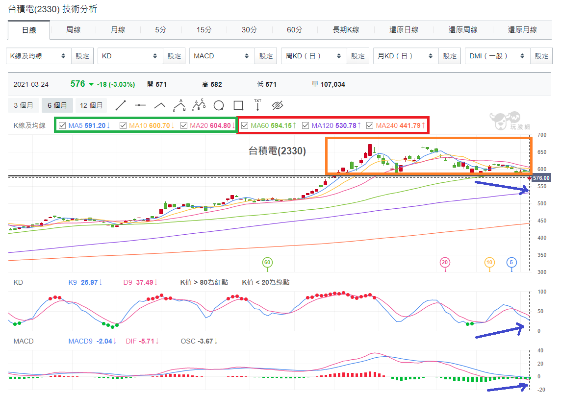Open the 周KD (日) indicator dropdown
Viewport: 561px width, 394px height.
314,56
